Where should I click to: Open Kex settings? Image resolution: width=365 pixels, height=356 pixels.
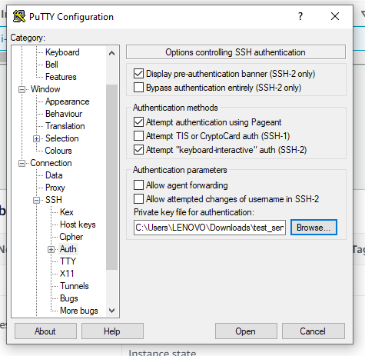click(67, 212)
